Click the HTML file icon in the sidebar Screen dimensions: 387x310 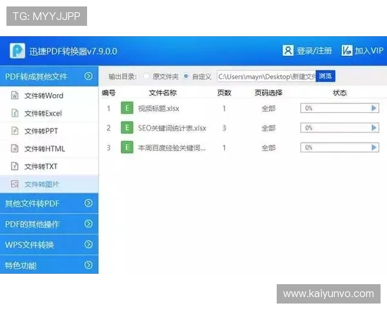15,149
